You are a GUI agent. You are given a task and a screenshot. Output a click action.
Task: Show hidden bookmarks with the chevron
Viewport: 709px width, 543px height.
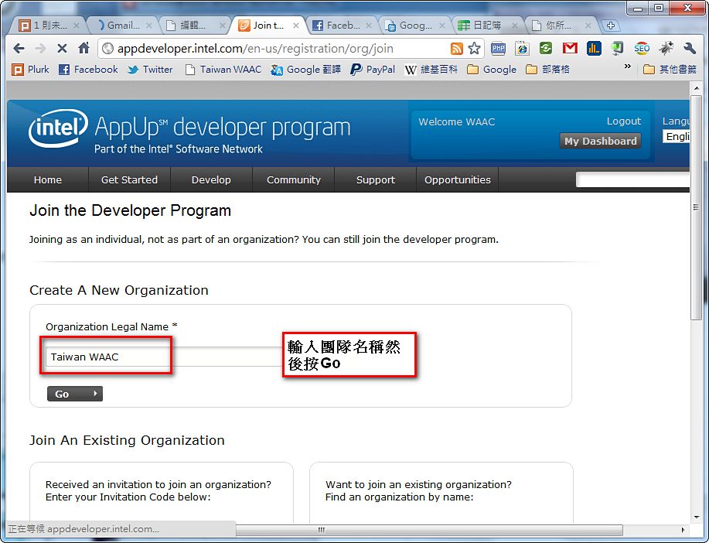pos(628,67)
